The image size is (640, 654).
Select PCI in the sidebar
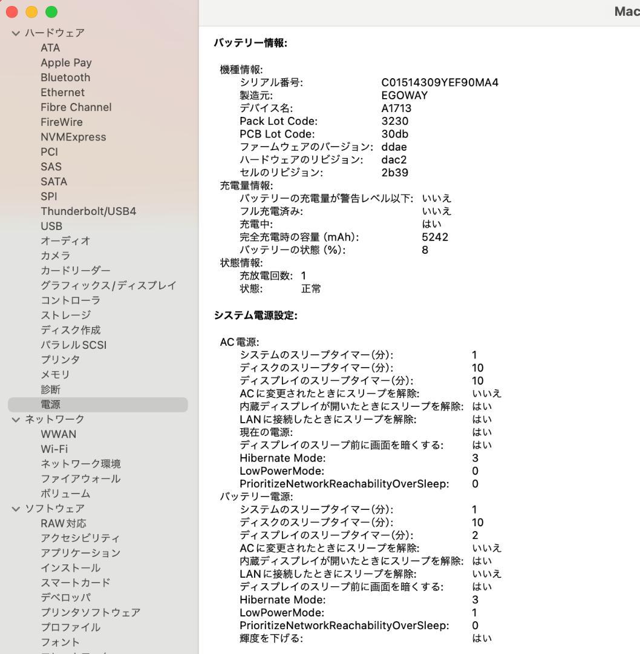[x=49, y=152]
